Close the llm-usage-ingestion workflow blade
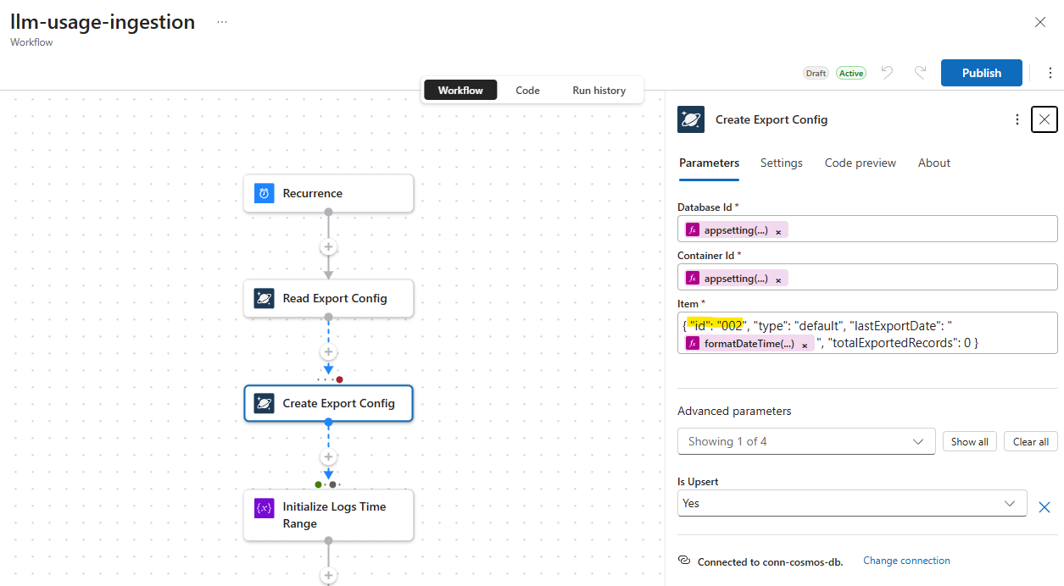 [x=1040, y=22]
